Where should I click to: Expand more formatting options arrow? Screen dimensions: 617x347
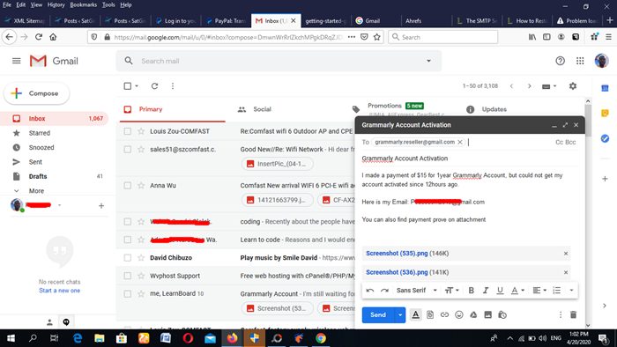[x=571, y=291]
